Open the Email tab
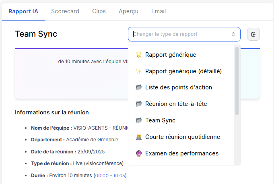 pos(159,11)
